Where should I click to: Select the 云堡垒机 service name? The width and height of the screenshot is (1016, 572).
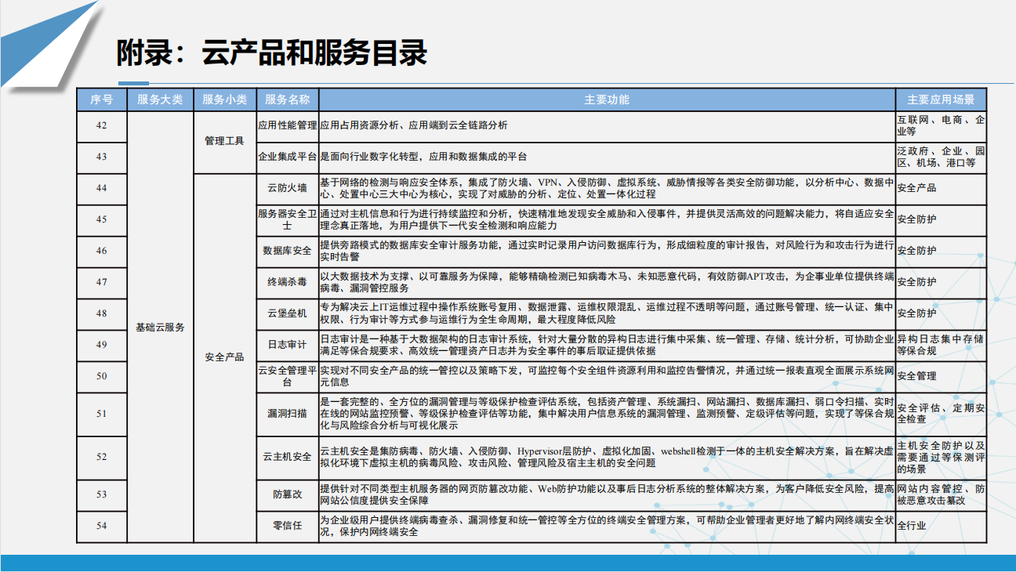(x=287, y=313)
